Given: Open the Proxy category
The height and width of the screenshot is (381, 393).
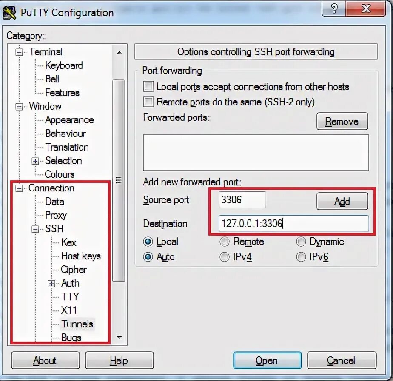Looking at the screenshot, I should point(56,215).
